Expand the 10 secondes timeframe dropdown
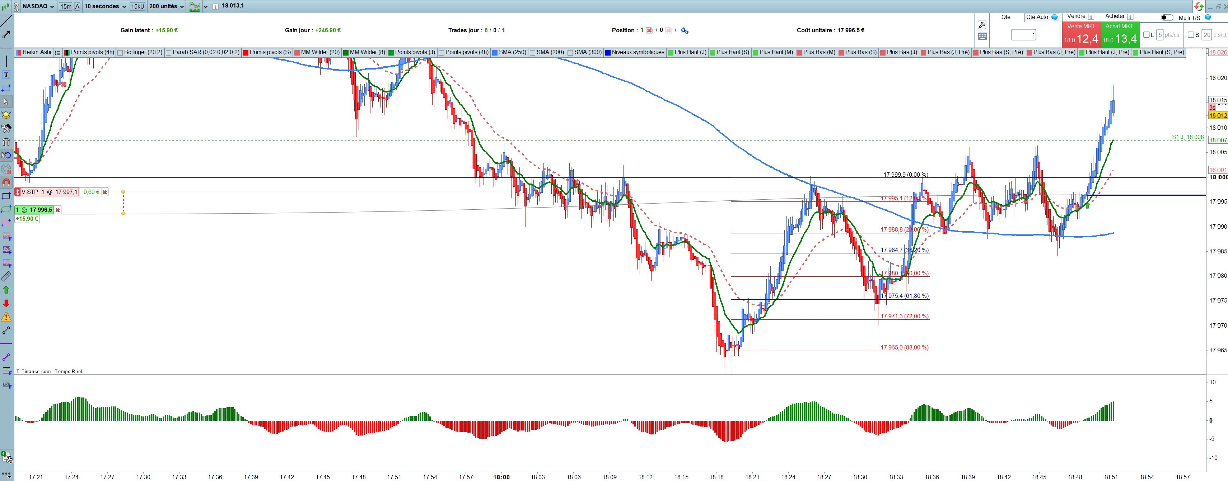Image resolution: width=1228 pixels, height=481 pixels. [105, 6]
